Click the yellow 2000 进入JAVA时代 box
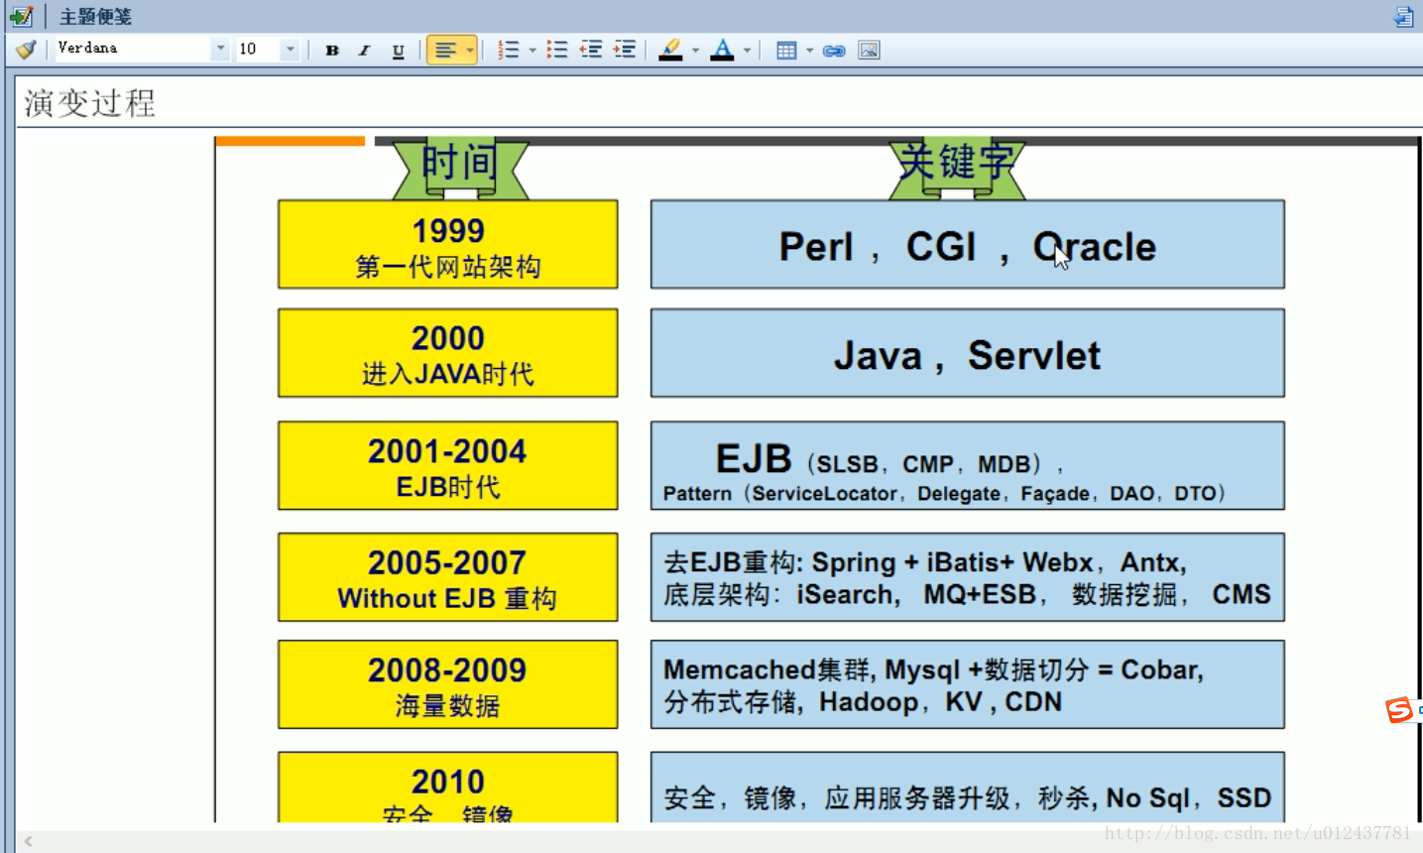This screenshot has height=853, width=1423. (x=448, y=353)
